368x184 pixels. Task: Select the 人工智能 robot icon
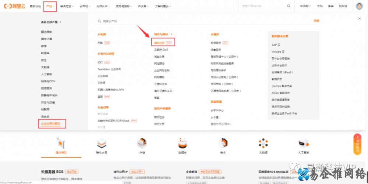[x=304, y=143]
